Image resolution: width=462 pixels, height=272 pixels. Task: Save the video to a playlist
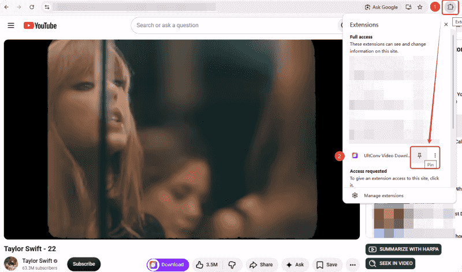coord(327,264)
